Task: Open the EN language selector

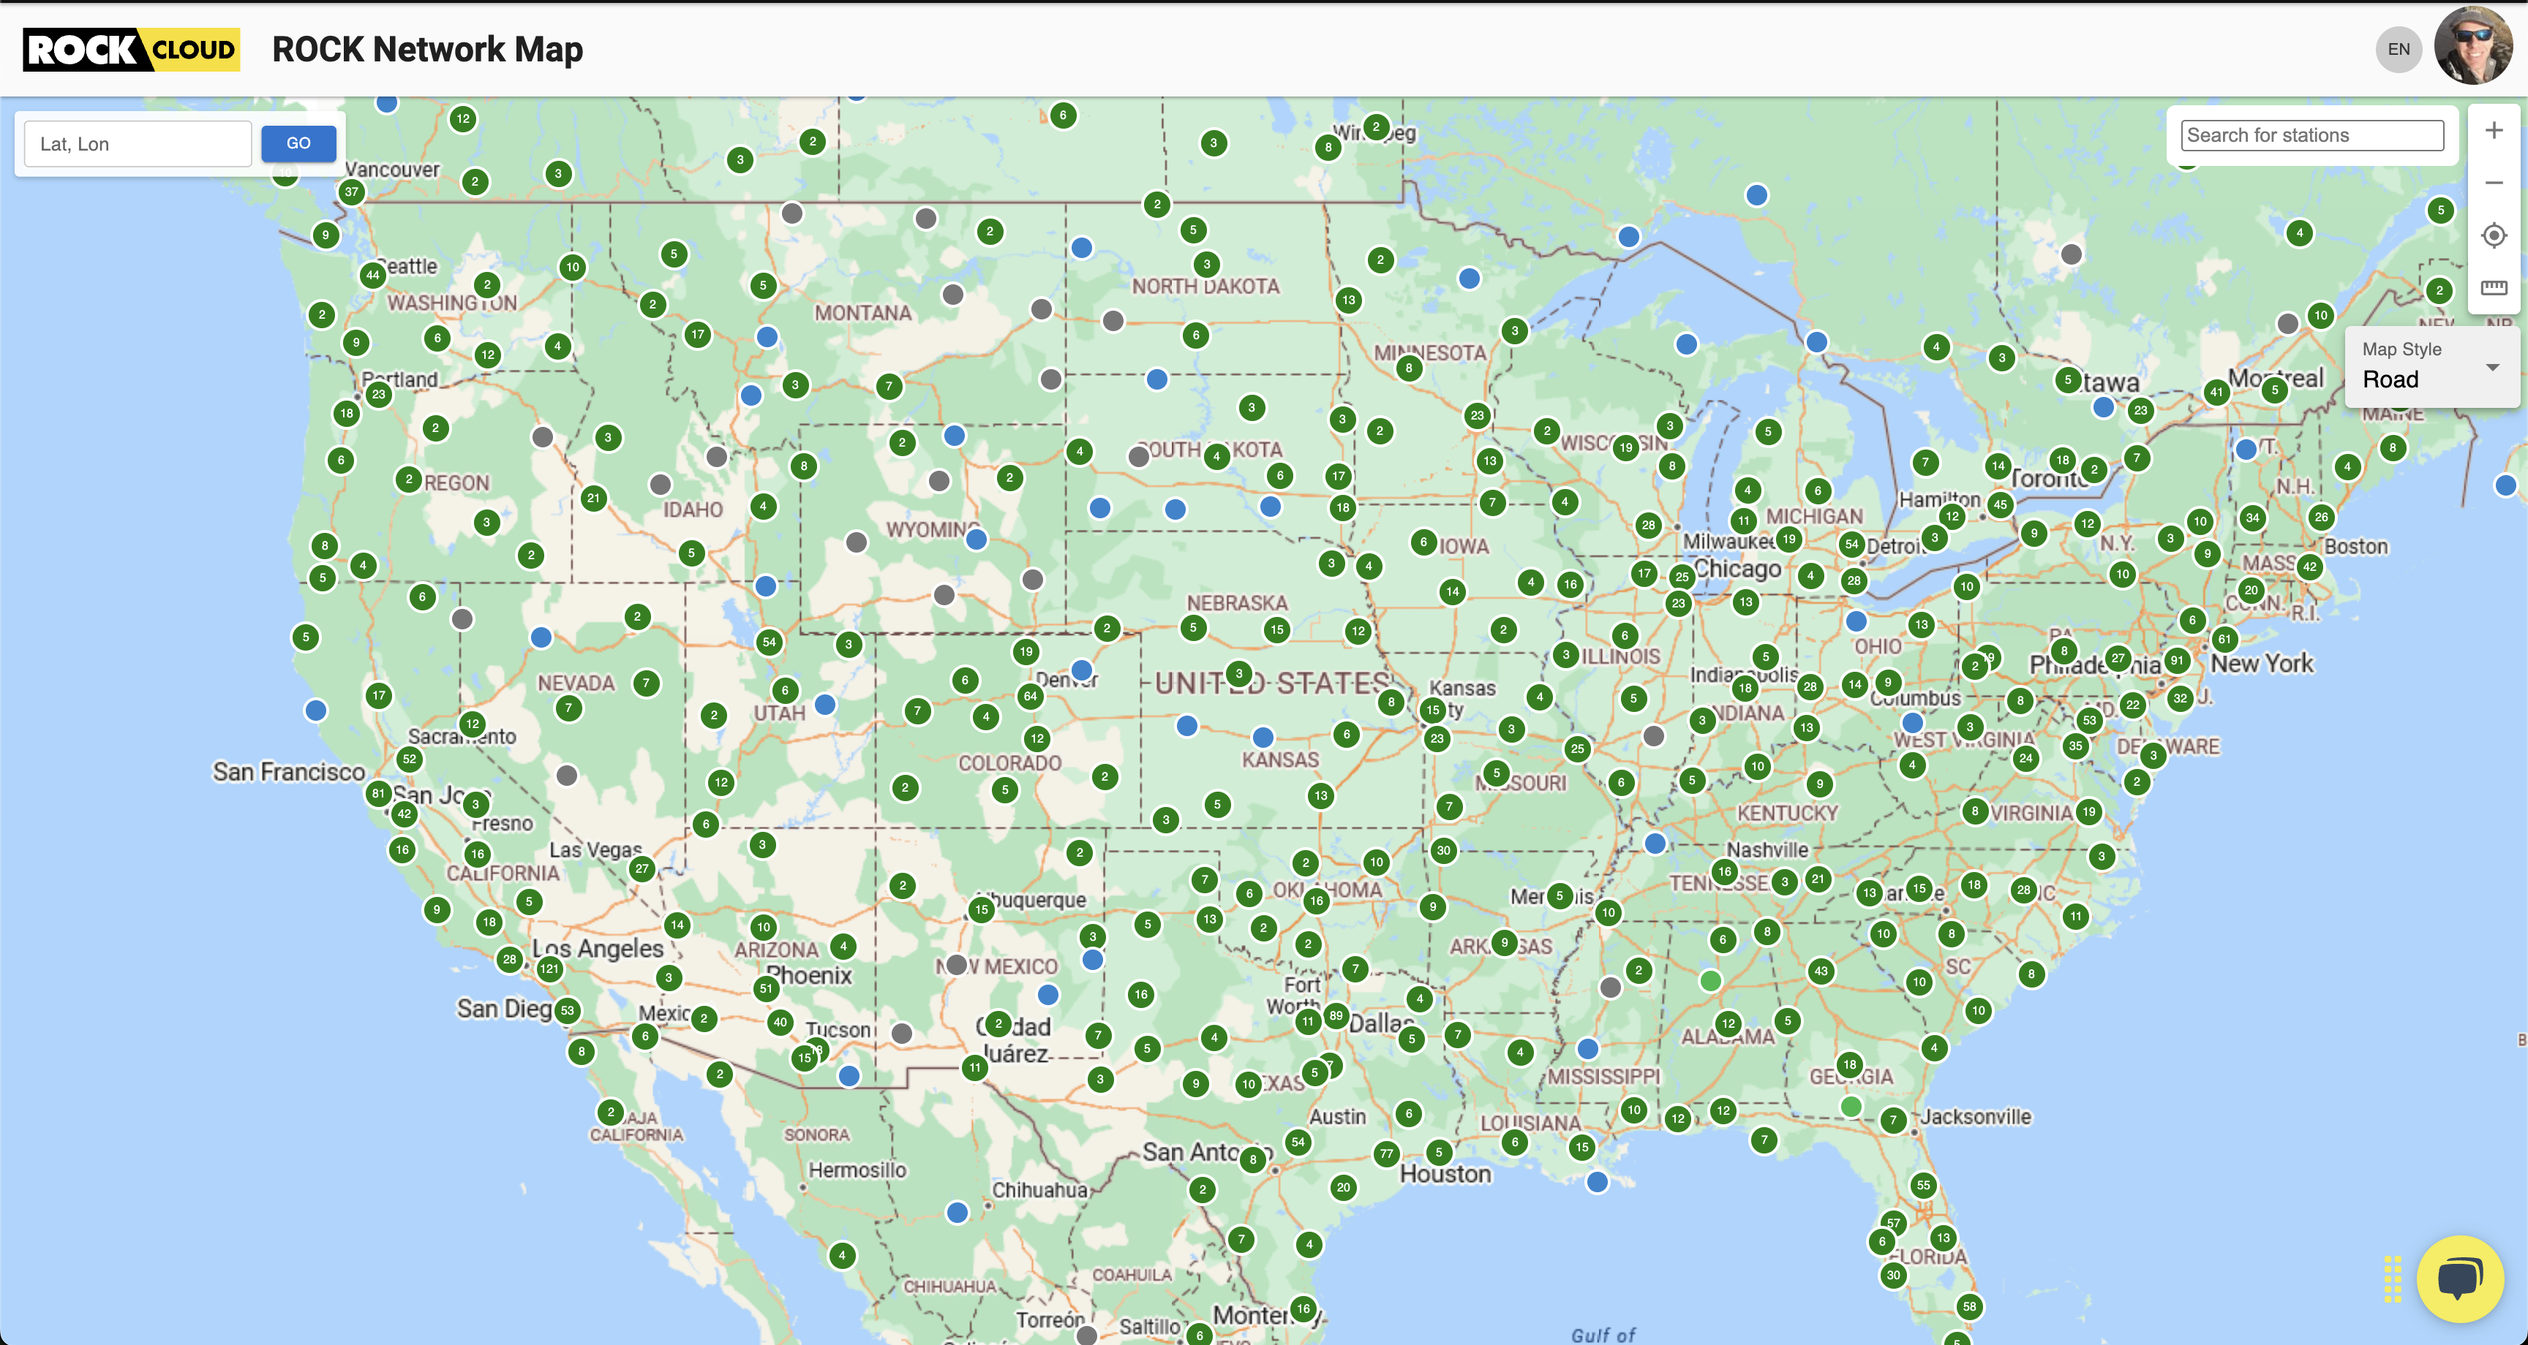Action: 2399,49
